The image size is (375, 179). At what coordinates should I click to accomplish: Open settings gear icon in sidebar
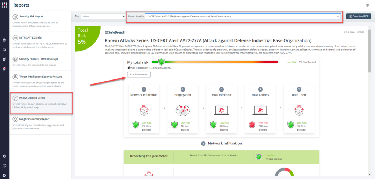pyautogui.click(x=4, y=156)
